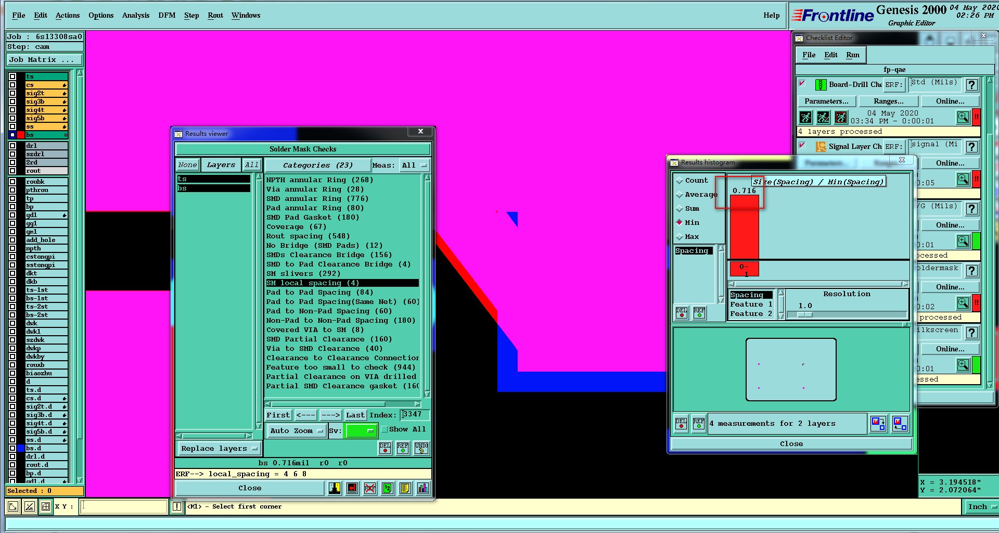Click histogram export icon with down arrow
The image size is (999, 533).
[878, 424]
